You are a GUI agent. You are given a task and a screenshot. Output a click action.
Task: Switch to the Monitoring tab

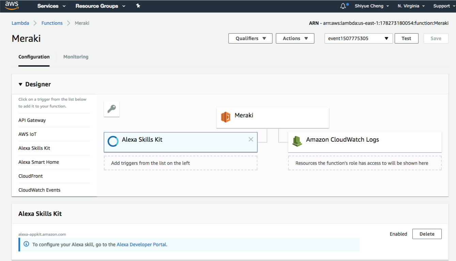[x=76, y=57]
